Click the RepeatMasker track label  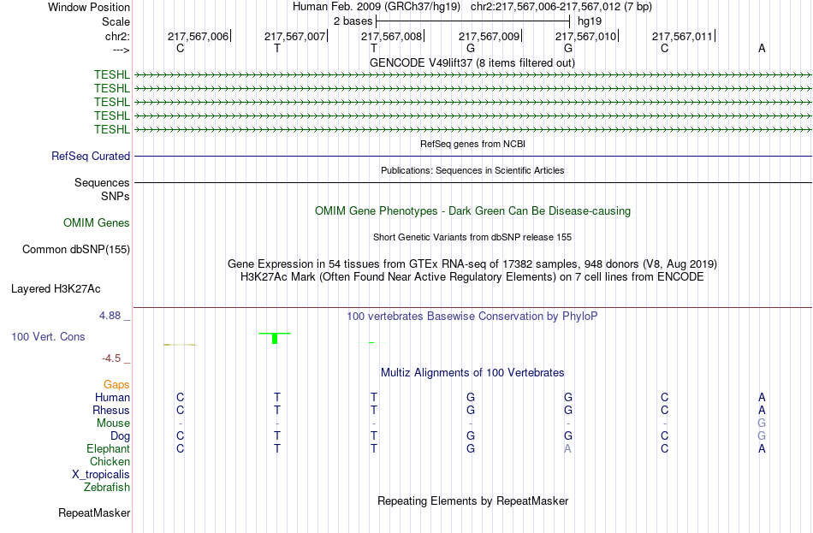pyautogui.click(x=94, y=513)
